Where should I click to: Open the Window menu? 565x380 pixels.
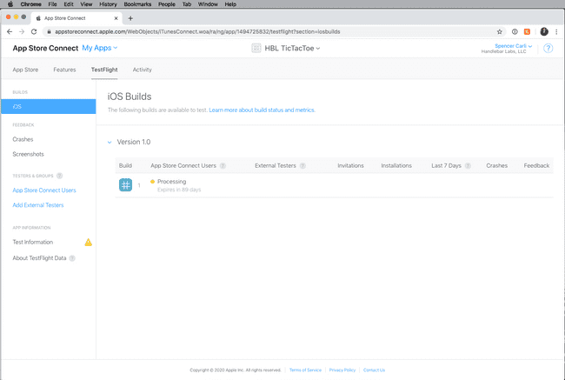click(x=208, y=4)
